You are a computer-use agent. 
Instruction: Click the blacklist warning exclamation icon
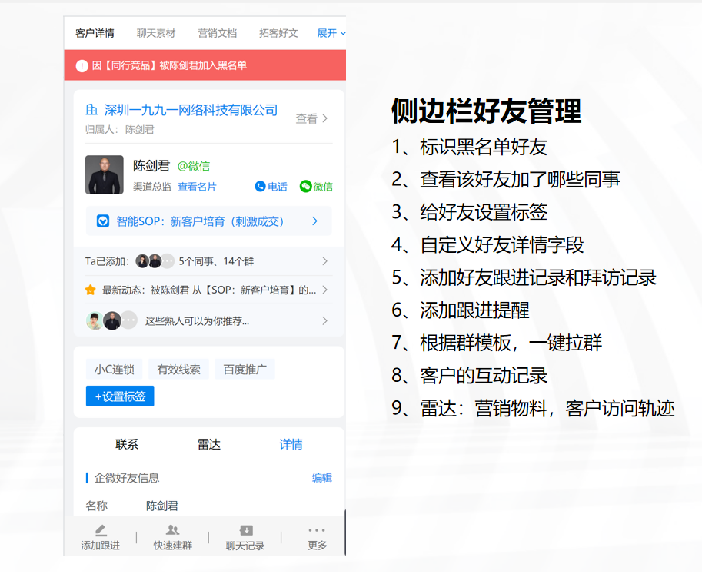coord(82,66)
